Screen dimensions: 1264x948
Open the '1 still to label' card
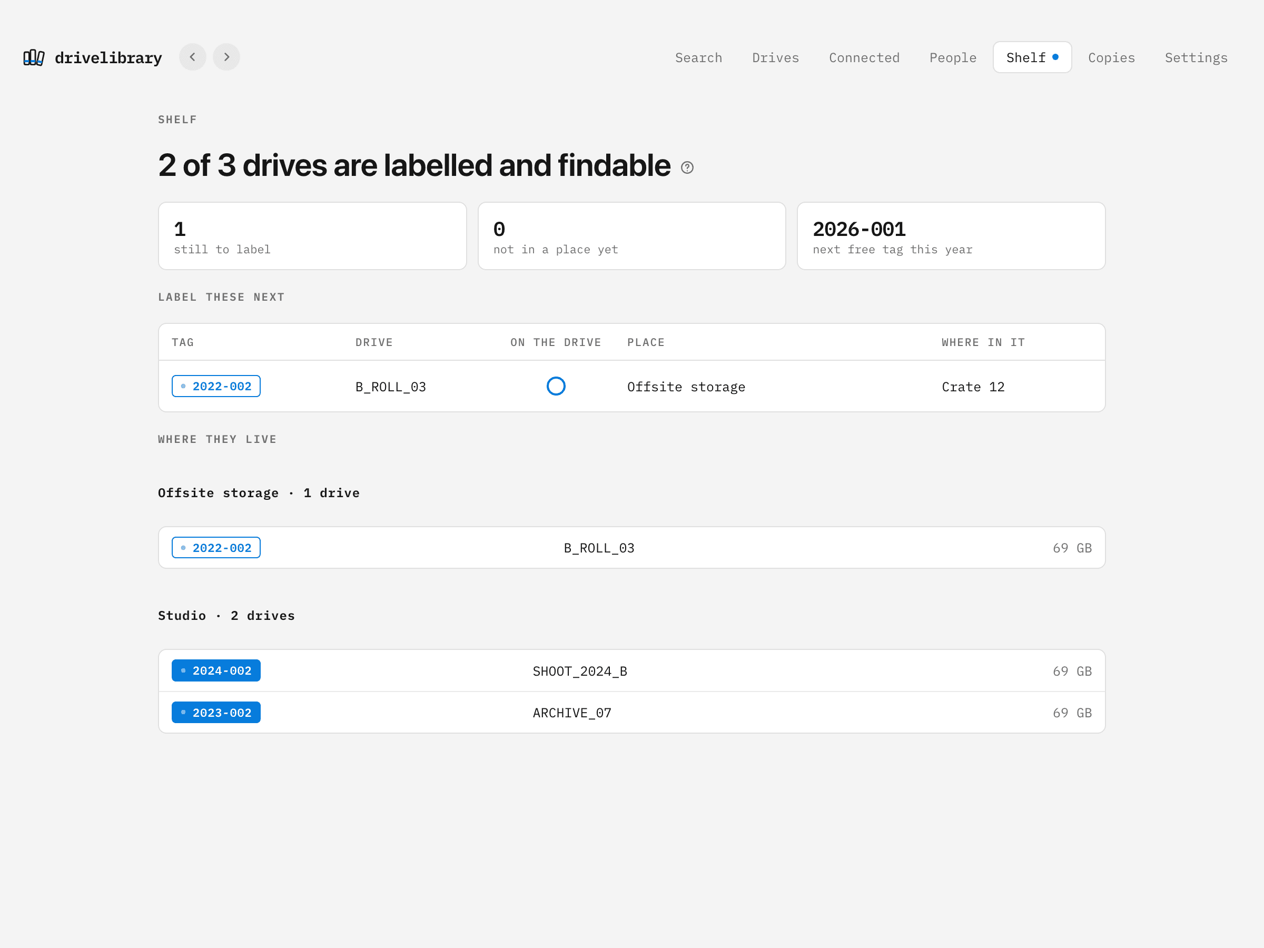click(x=312, y=236)
